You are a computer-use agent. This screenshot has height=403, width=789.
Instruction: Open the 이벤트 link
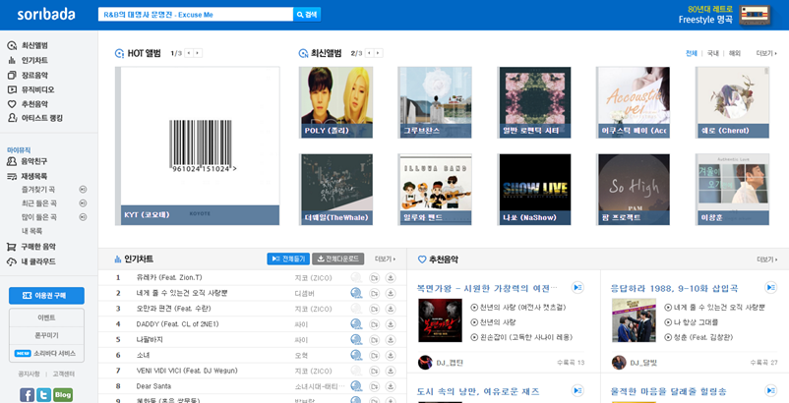point(46,318)
